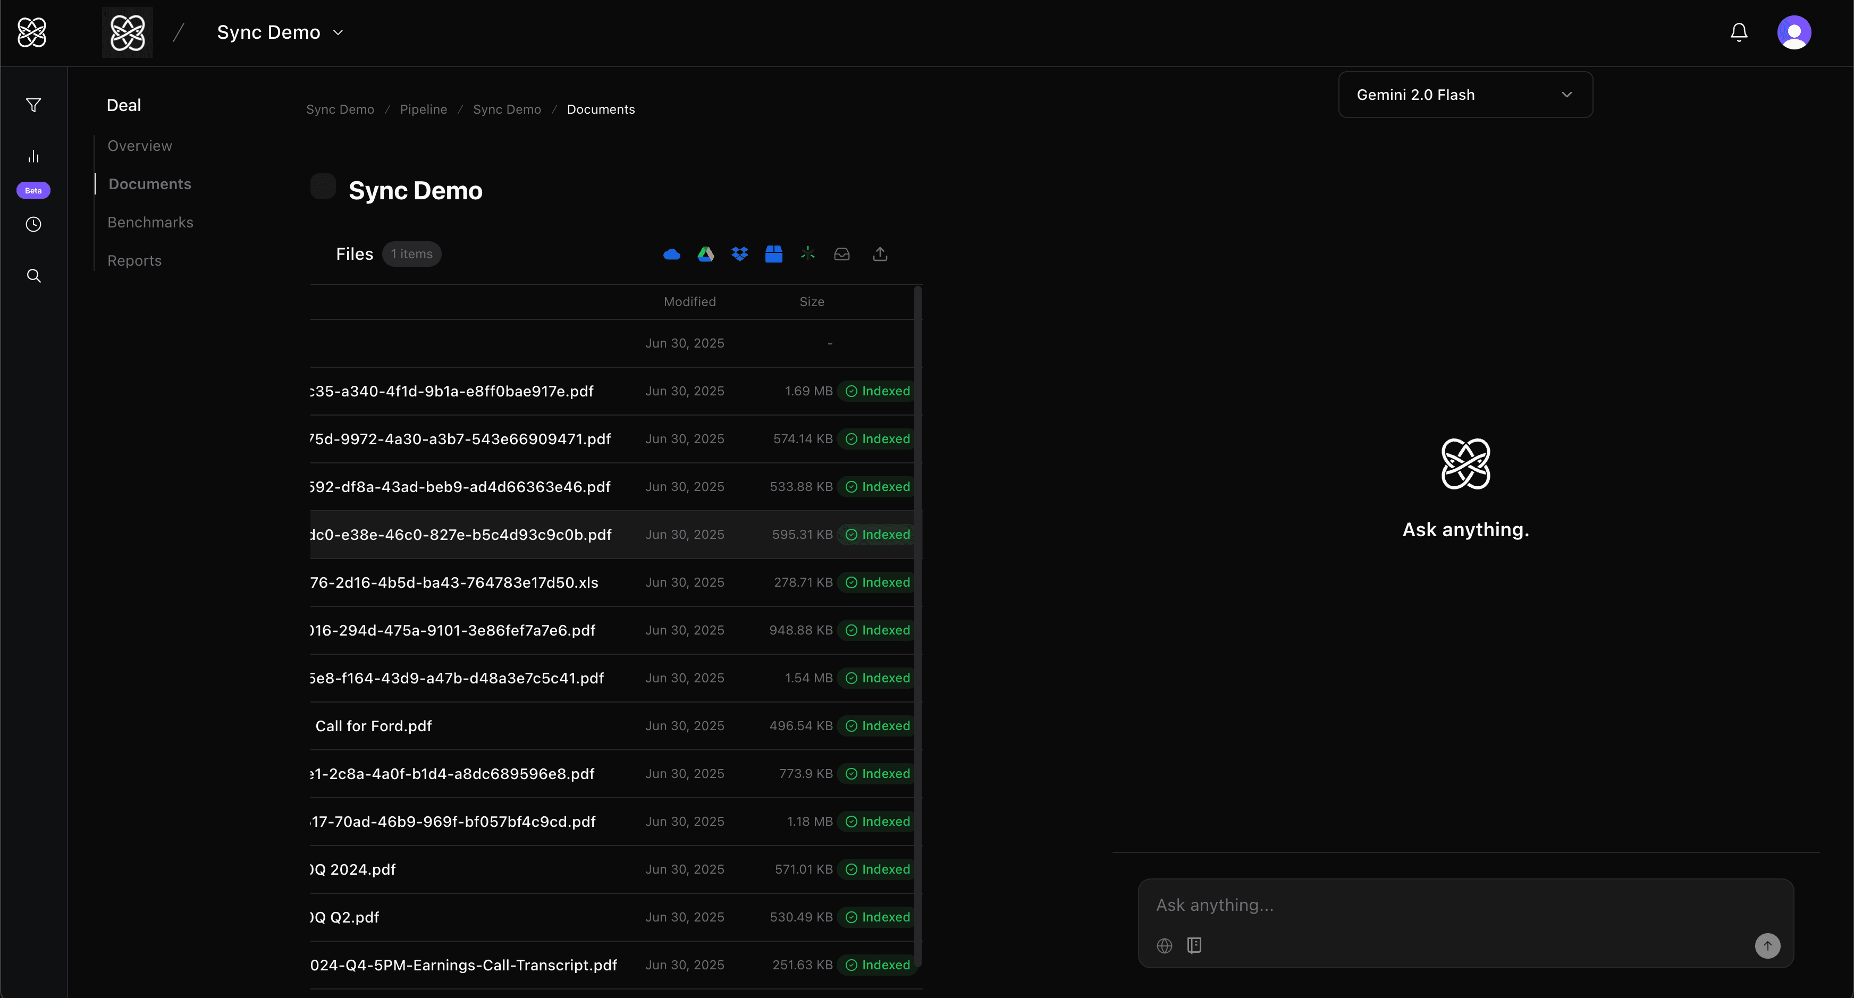The width and height of the screenshot is (1854, 998).
Task: Click the Beta badge in the left rail
Action: pyautogui.click(x=33, y=190)
